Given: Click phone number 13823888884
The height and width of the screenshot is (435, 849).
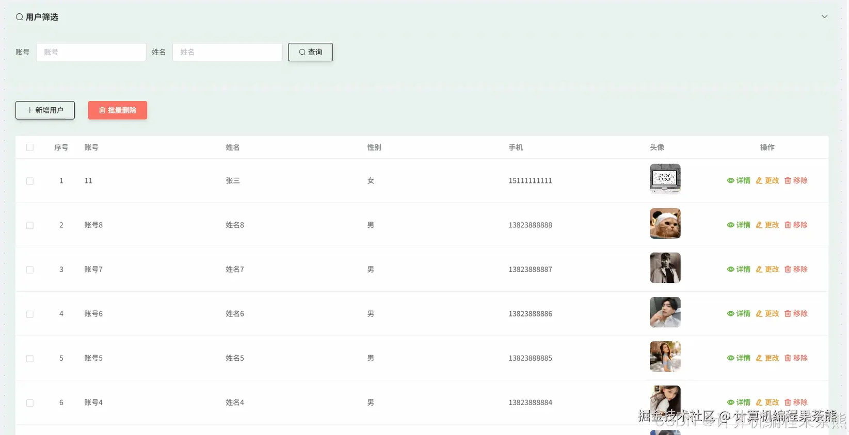Looking at the screenshot, I should 530,403.
